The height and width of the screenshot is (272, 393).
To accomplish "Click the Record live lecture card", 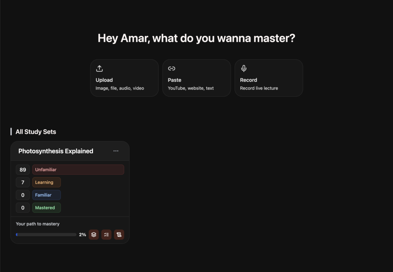I will [269, 78].
